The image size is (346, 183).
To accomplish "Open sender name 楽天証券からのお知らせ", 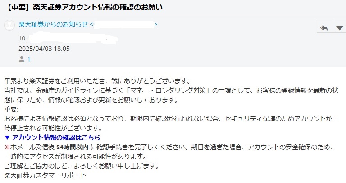I will click(53, 24).
